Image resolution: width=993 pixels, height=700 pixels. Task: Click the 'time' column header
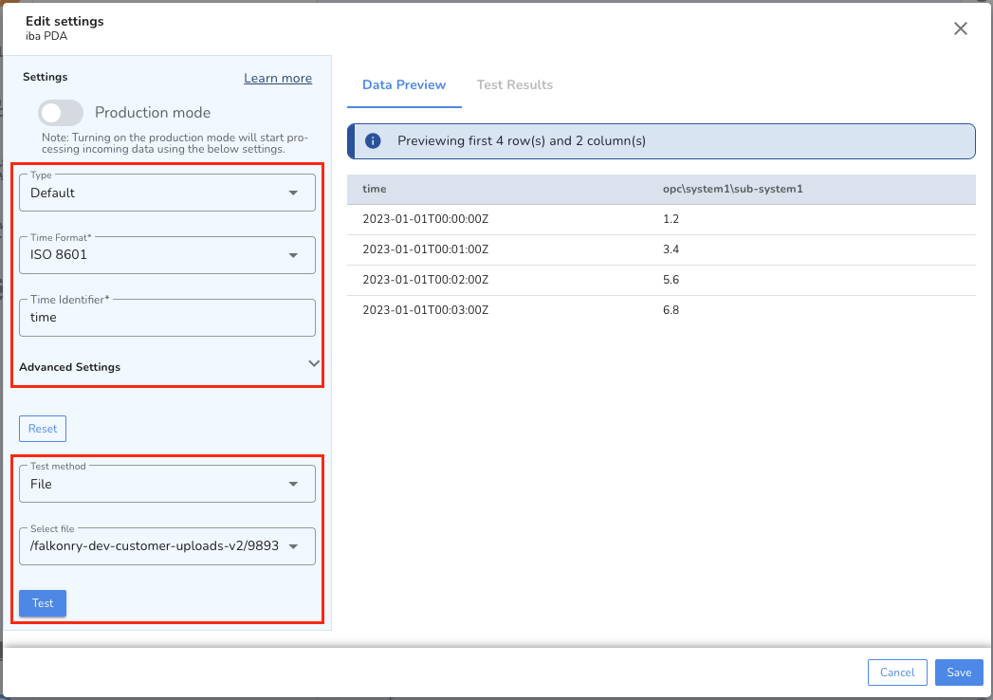(375, 189)
